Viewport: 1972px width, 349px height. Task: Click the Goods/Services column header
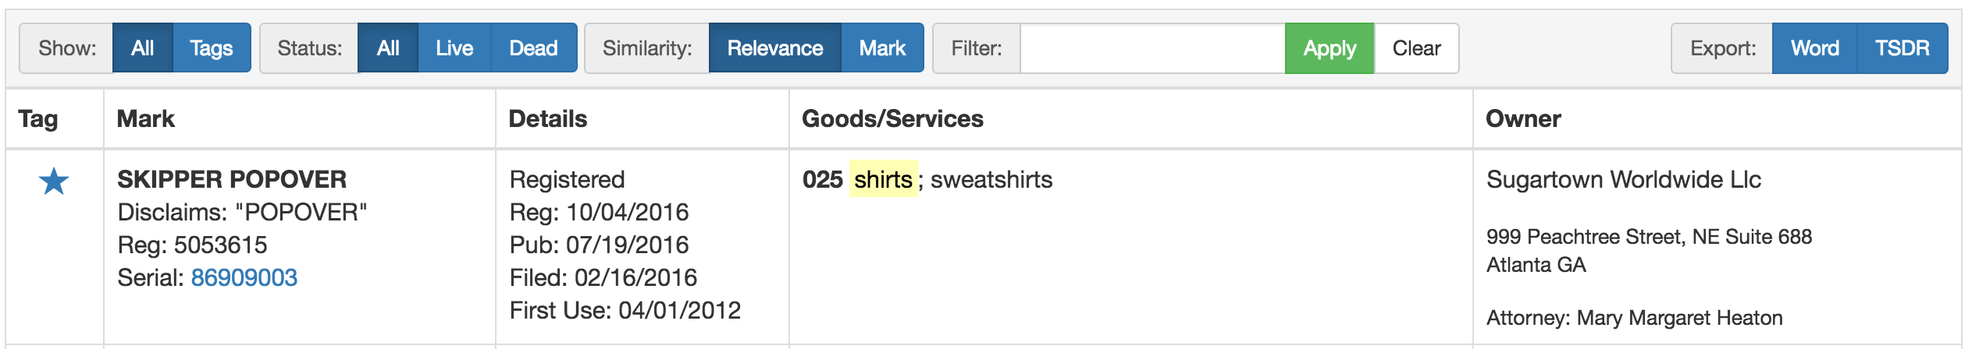tap(892, 119)
